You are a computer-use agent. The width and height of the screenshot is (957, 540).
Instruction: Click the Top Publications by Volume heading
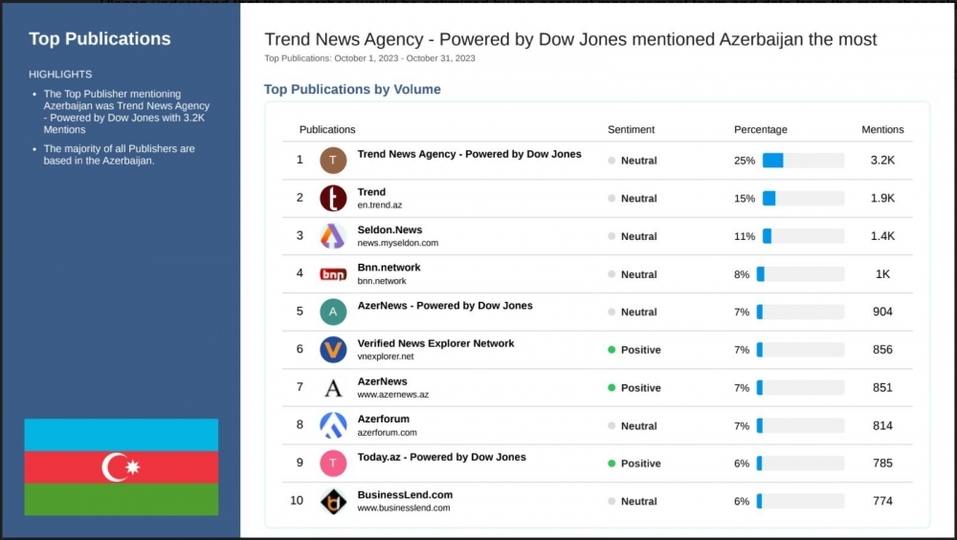352,89
